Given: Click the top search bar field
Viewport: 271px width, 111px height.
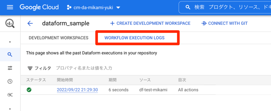Looking at the screenshot, I should (225, 7).
